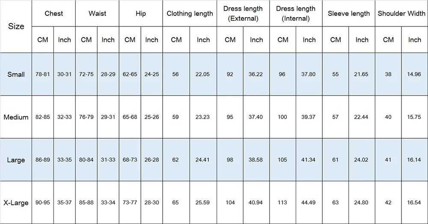Click the 25.59 clothing length cell
The width and height of the screenshot is (428, 224).
click(203, 203)
